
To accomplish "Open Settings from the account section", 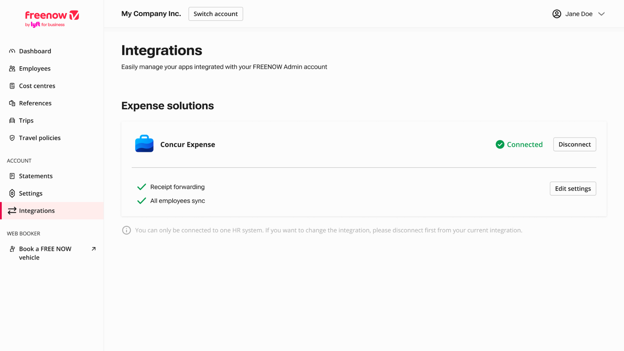I will [31, 193].
